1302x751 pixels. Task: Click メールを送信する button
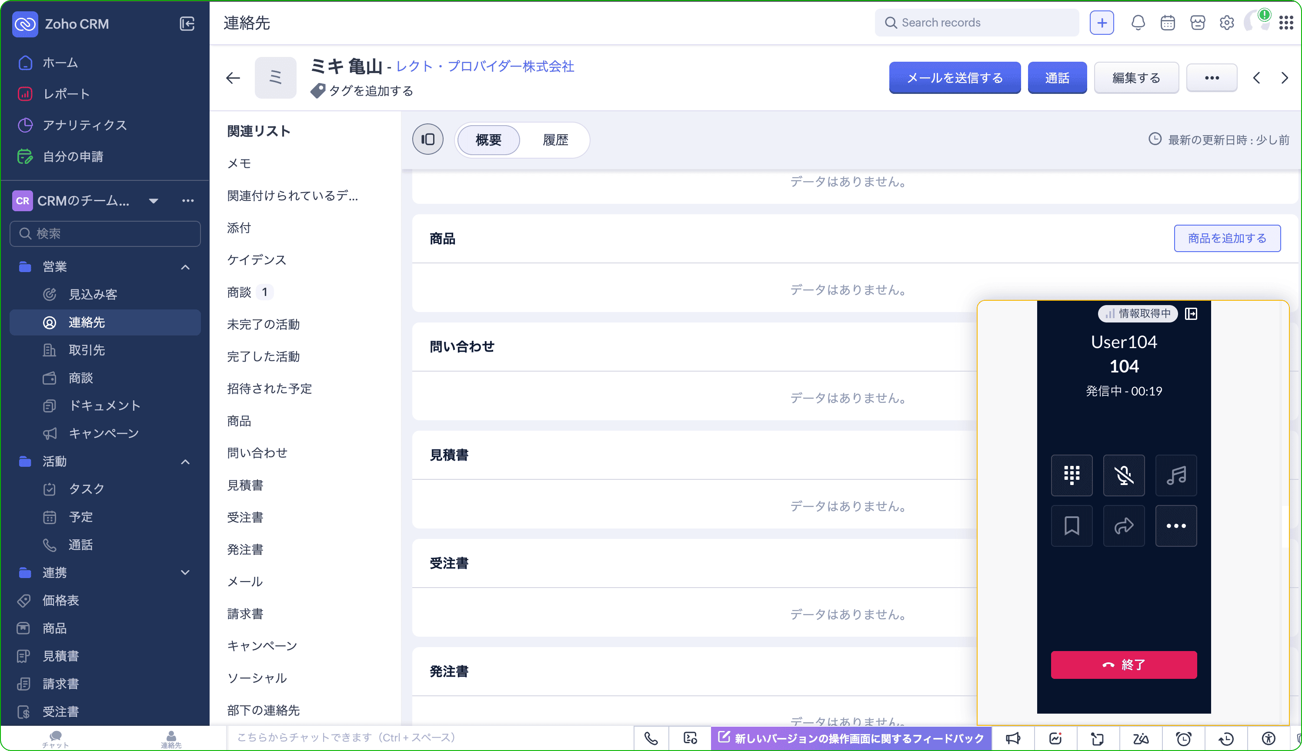954,78
